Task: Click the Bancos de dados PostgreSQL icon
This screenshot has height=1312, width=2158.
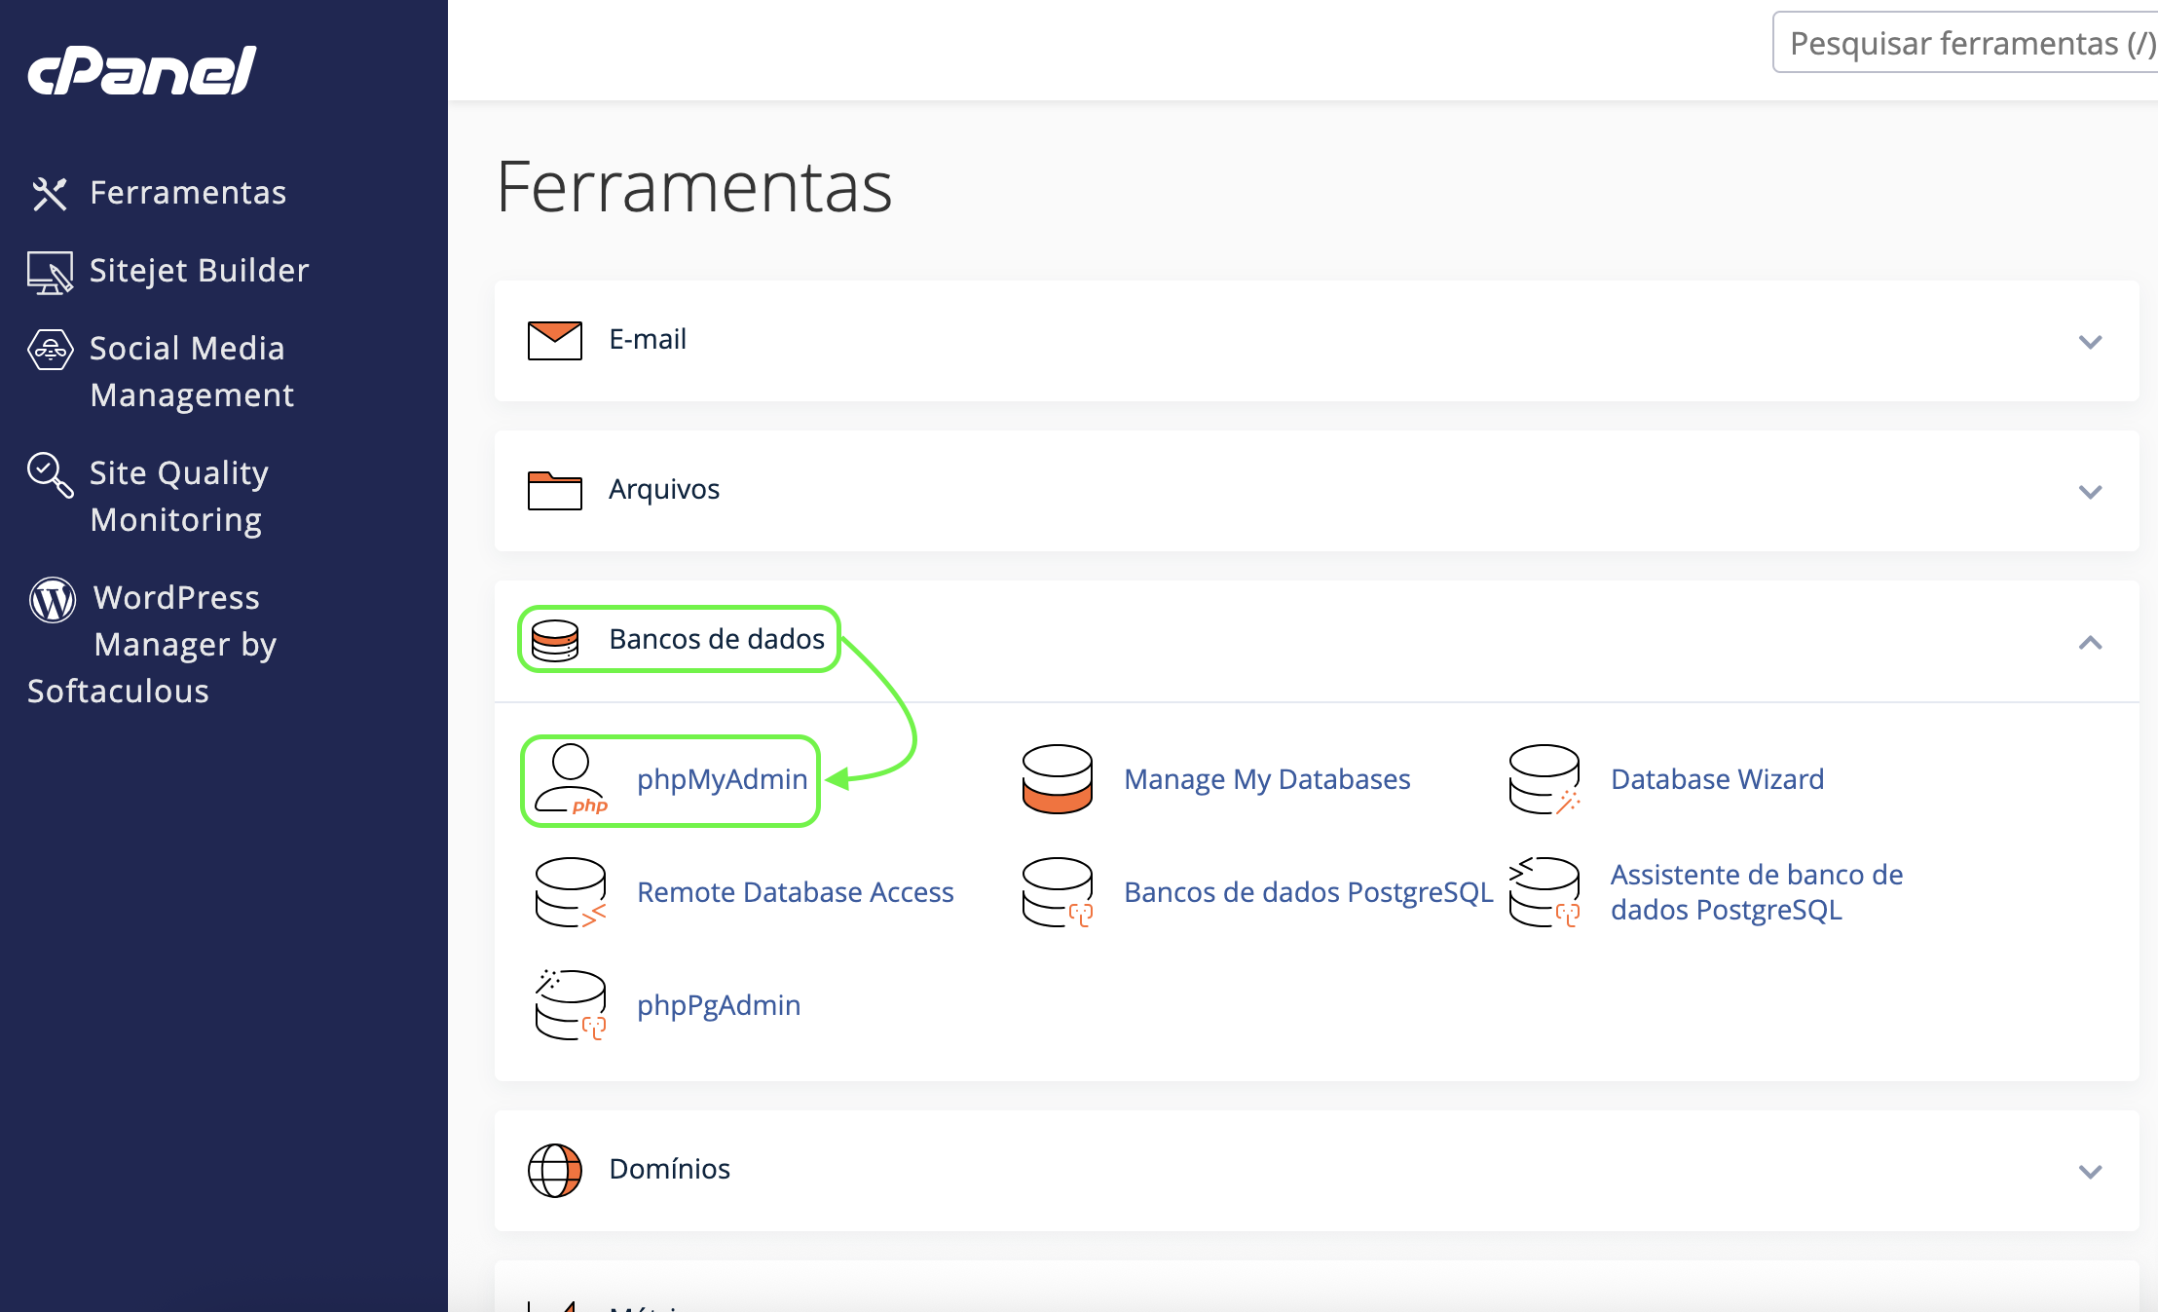Action: 1058,892
